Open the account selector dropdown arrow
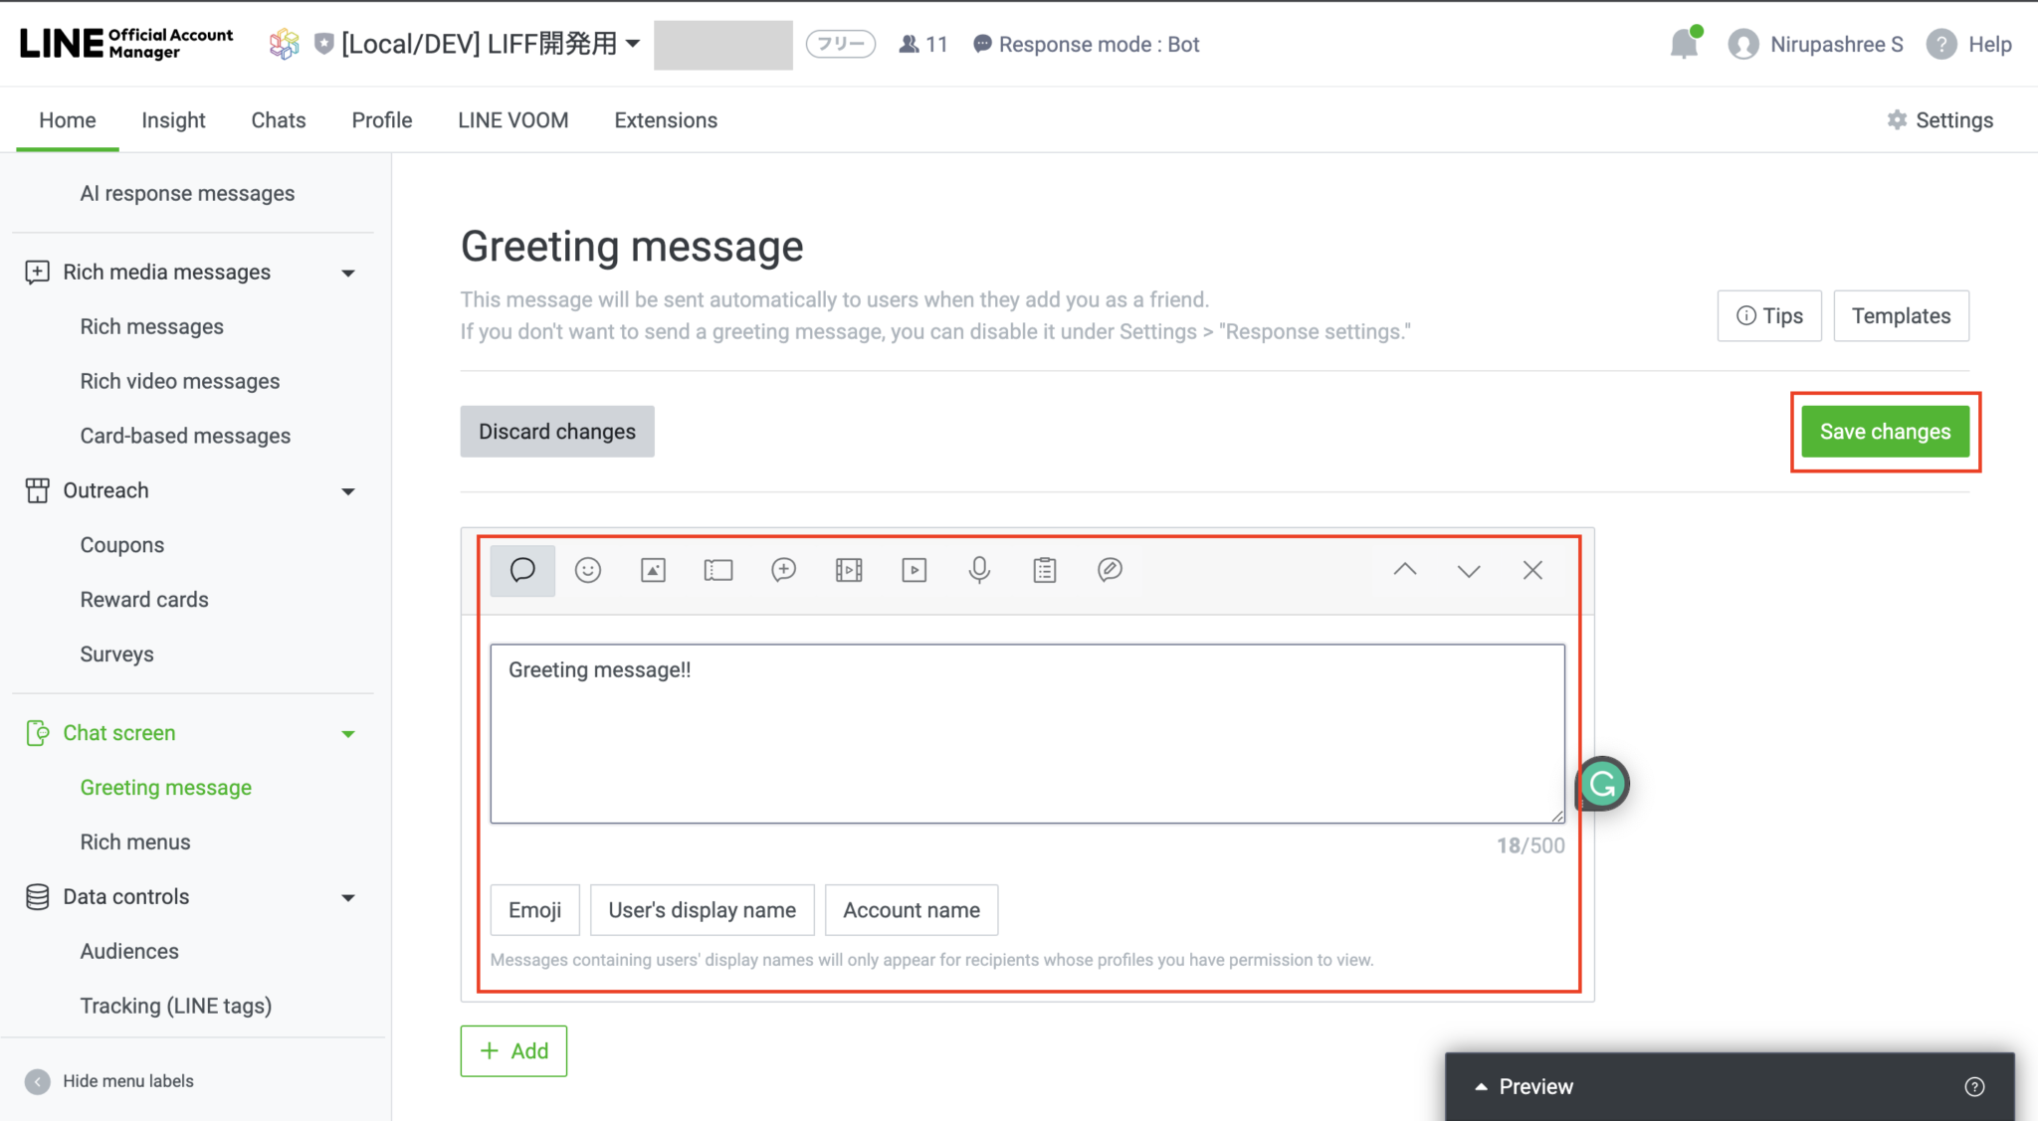Image resolution: width=2038 pixels, height=1121 pixels. pyautogui.click(x=633, y=44)
